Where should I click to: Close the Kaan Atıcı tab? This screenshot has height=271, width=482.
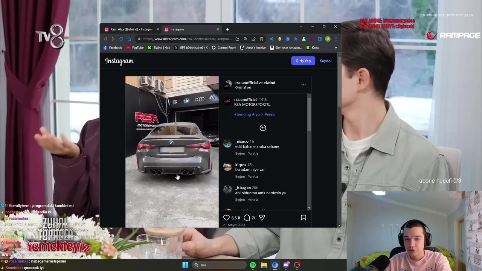point(158,29)
